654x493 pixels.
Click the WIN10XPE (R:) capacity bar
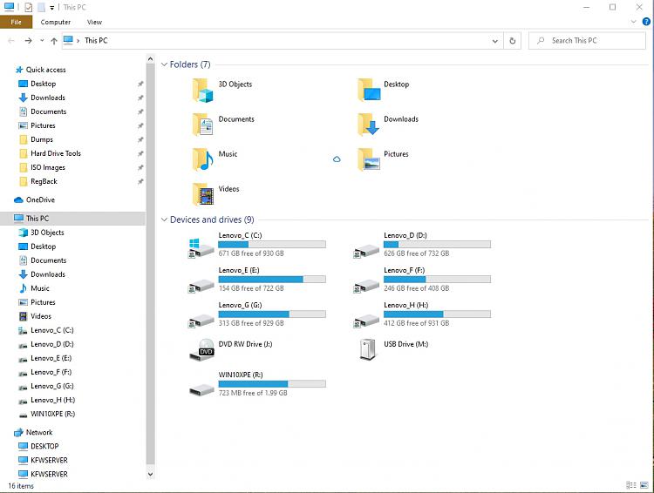pos(272,384)
